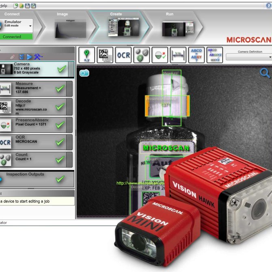The width and height of the screenshot is (272, 272).
Task: Add the Count tool with numbered balls
Action: [x=142, y=55]
